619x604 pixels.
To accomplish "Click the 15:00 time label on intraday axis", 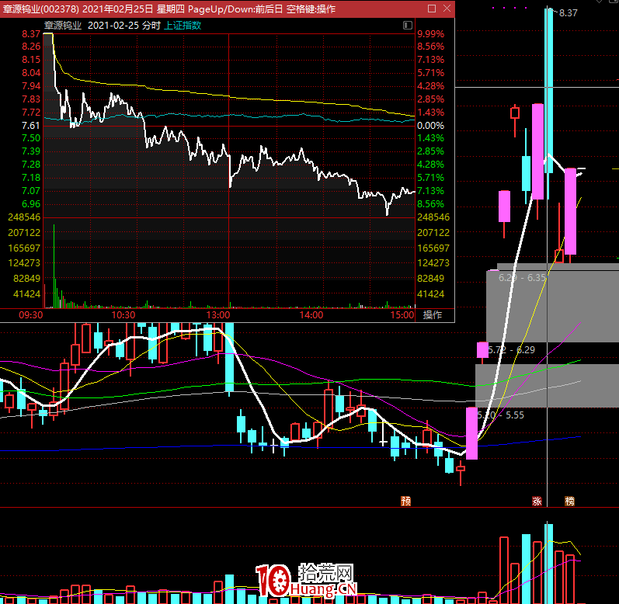I will tap(402, 315).
